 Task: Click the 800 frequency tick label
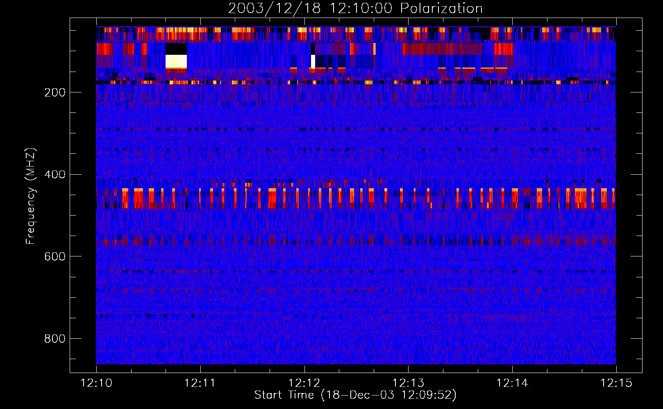coord(55,339)
